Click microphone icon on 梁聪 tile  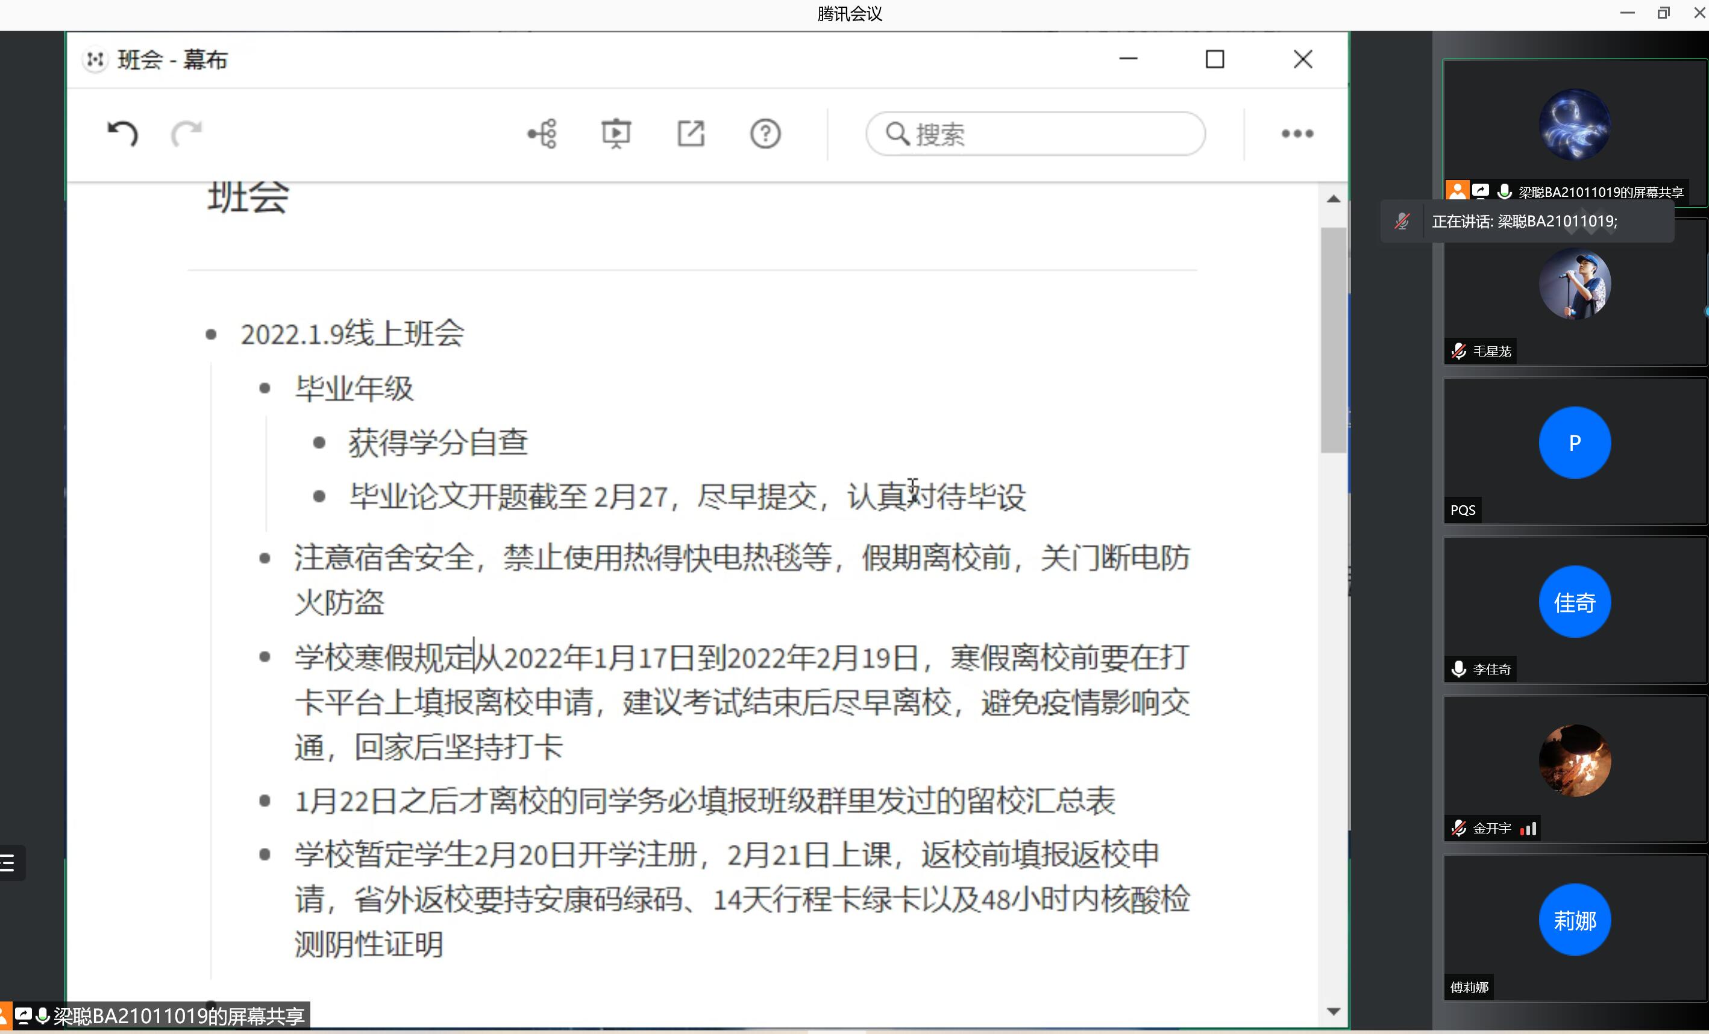pos(1504,192)
